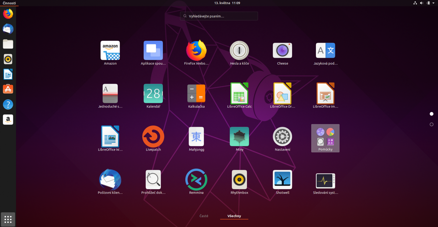Go to the second app page indicator

pos(432,124)
